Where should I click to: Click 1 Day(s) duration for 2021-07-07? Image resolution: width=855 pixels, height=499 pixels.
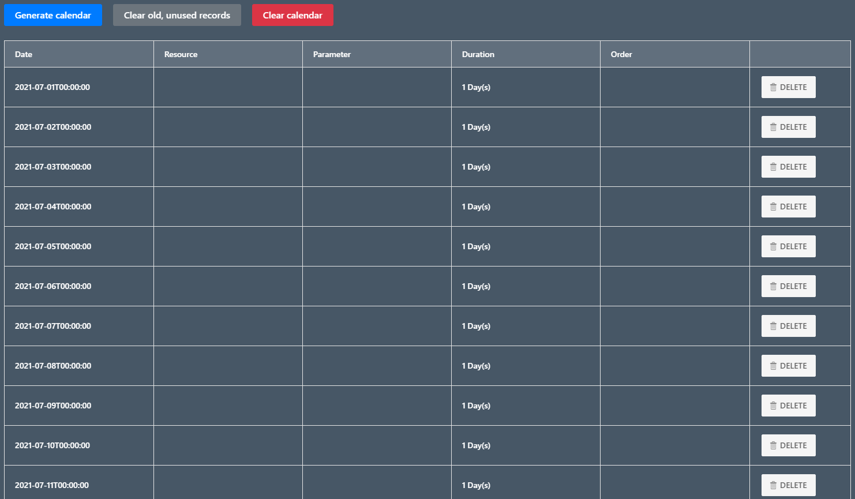(476, 326)
